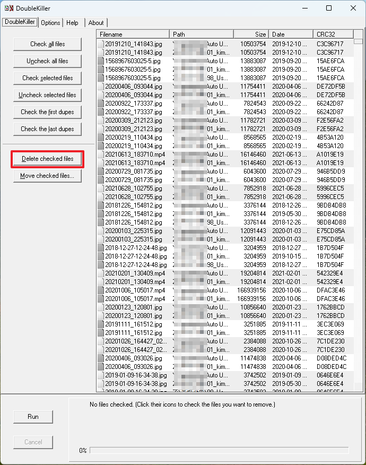The width and height of the screenshot is (366, 465).
Task: Click file icon of 20200406_093044.jpg Auto U... row
Action: [101, 87]
